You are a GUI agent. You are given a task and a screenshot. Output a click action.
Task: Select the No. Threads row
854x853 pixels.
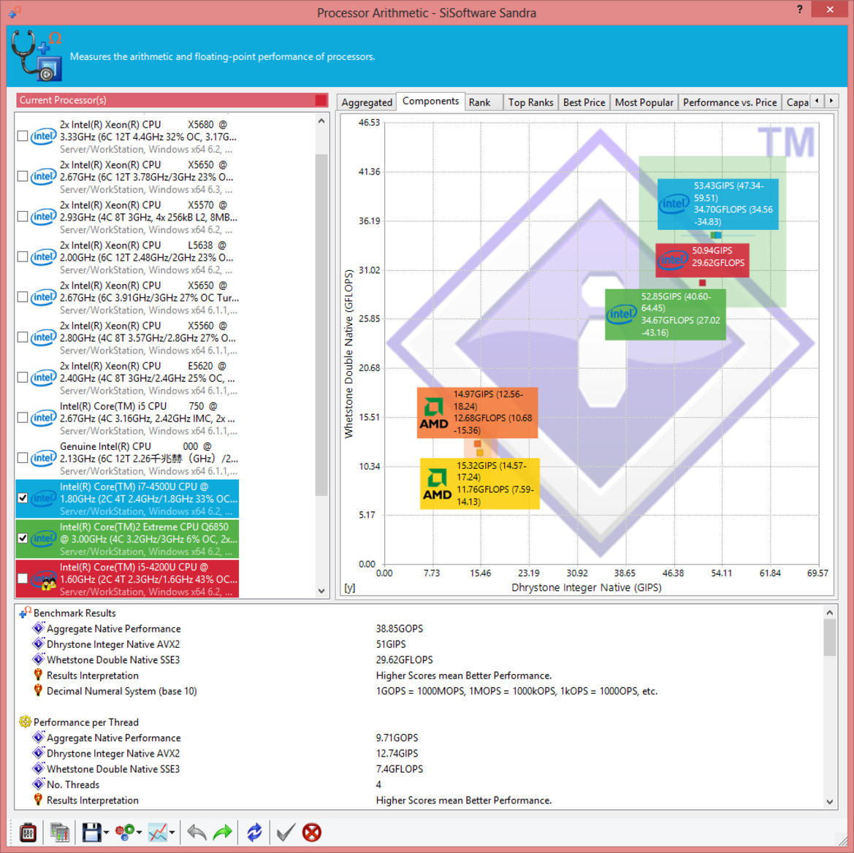(419, 784)
